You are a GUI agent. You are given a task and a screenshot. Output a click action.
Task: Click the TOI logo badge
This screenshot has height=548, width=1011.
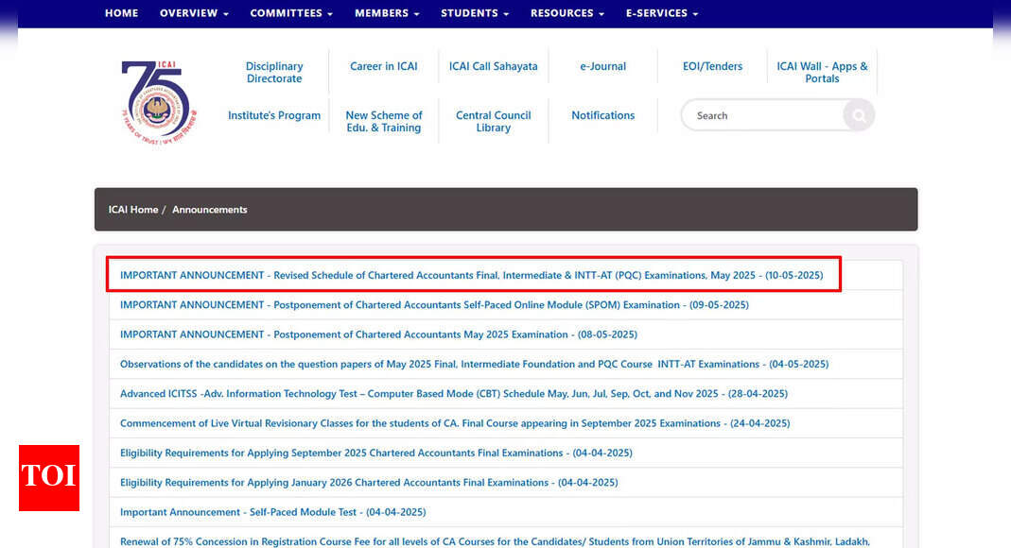pyautogui.click(x=49, y=477)
